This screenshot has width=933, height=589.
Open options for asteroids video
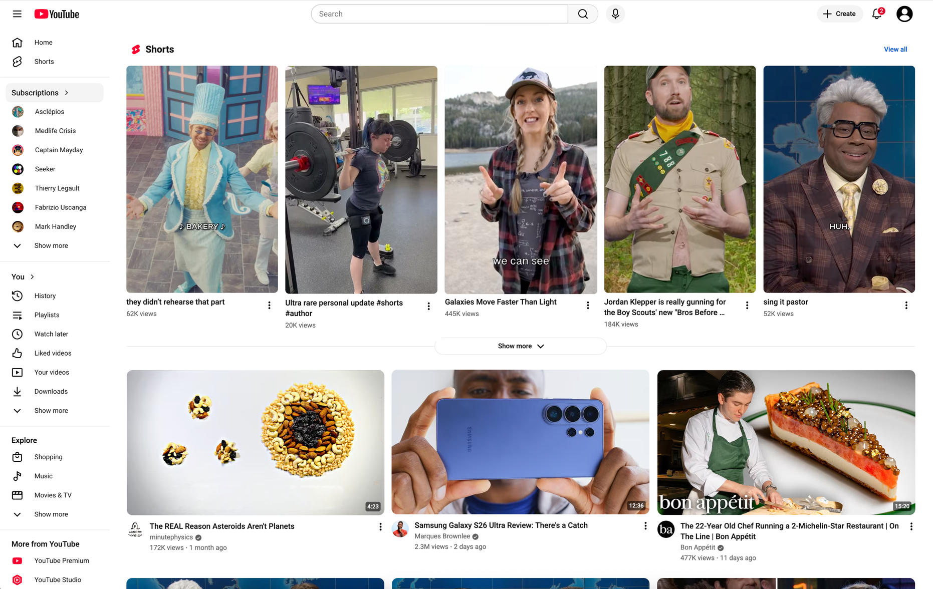point(380,527)
